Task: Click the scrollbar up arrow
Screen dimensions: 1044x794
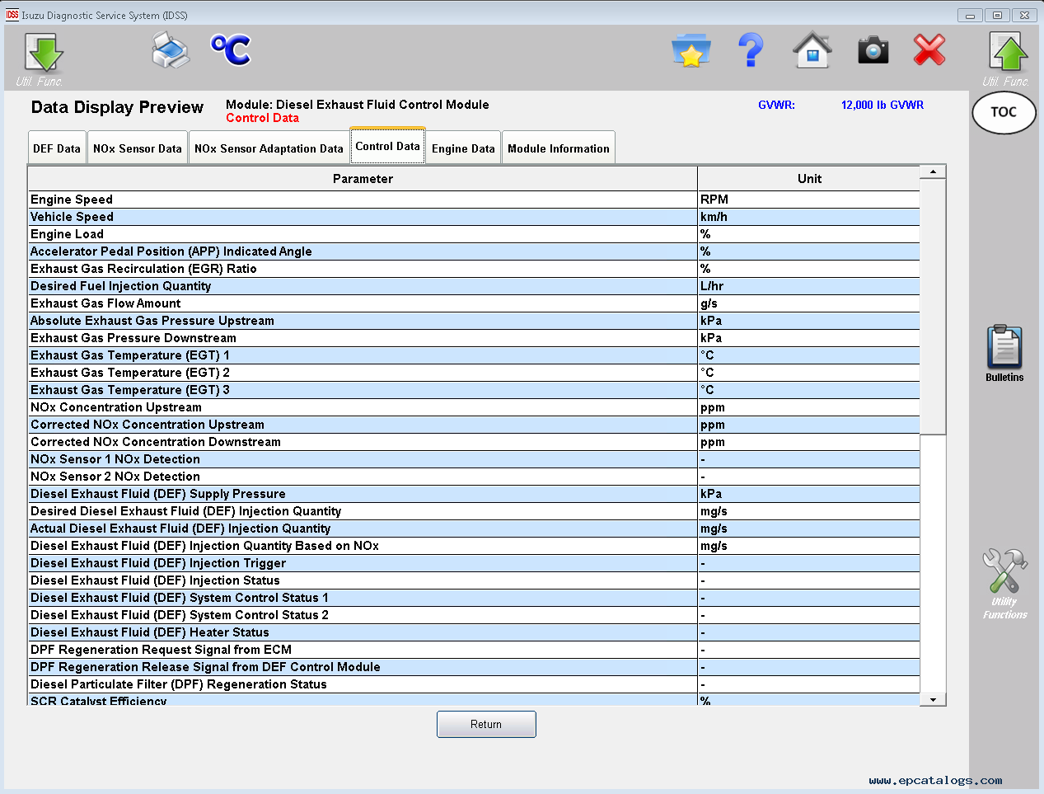Action: point(933,171)
